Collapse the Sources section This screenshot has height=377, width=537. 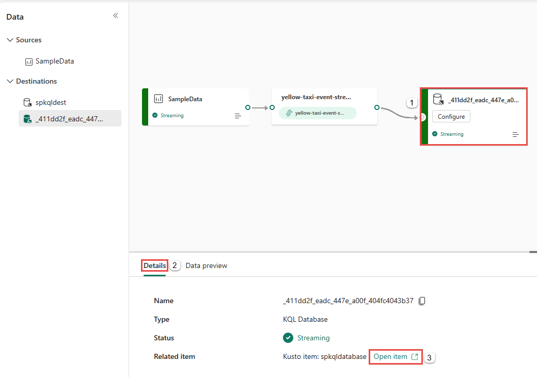click(10, 40)
